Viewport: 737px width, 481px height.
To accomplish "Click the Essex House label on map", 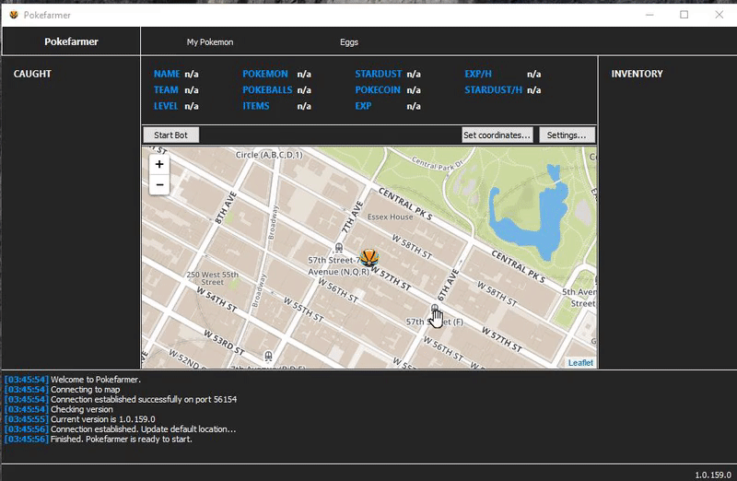I will tap(390, 217).
